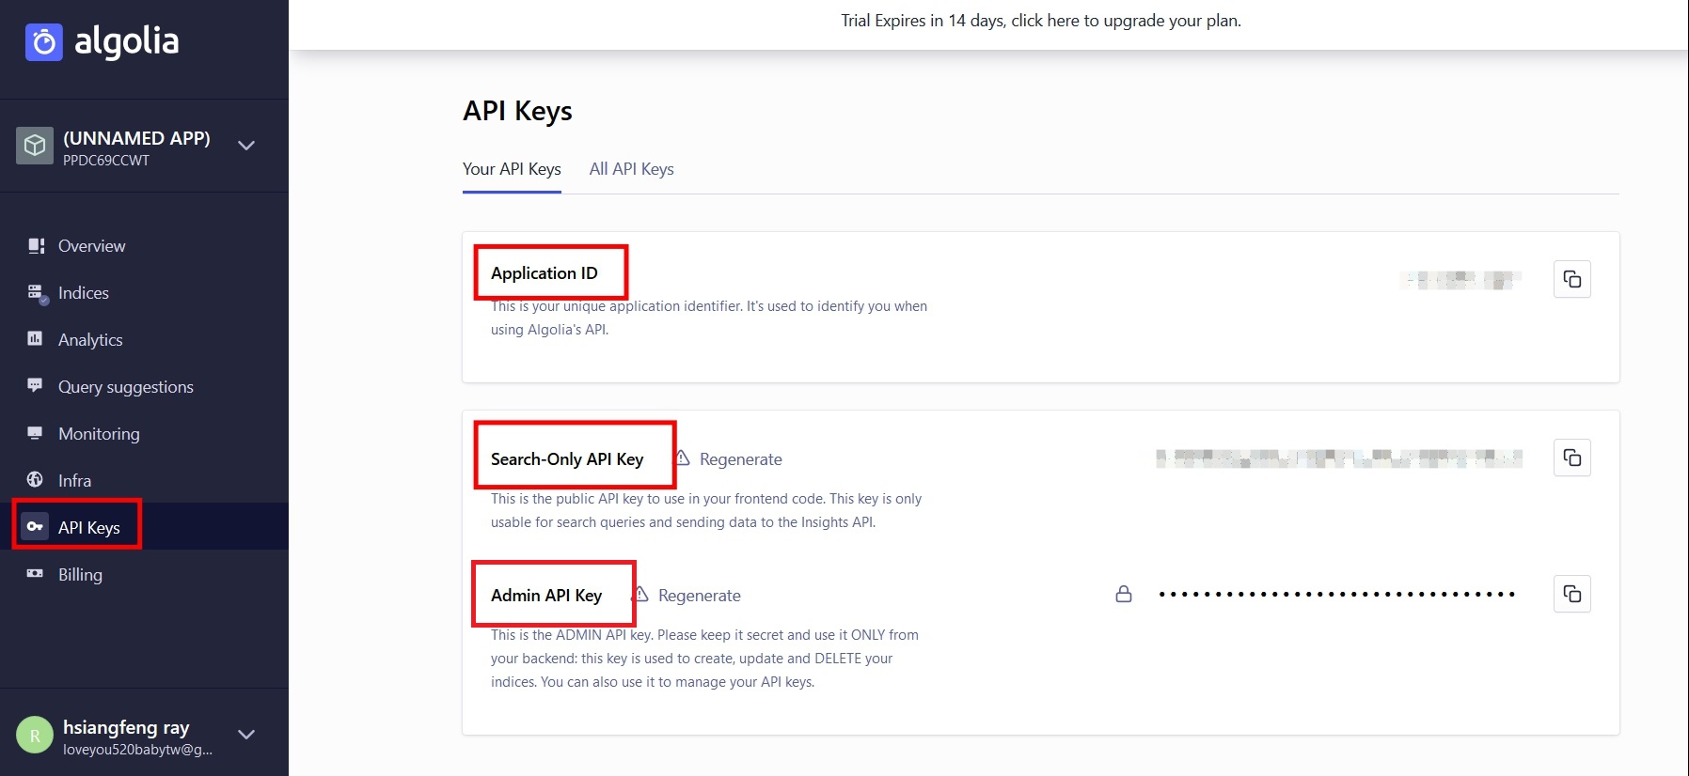Image resolution: width=1689 pixels, height=776 pixels.
Task: Go to Overview in sidebar
Action: point(91,246)
